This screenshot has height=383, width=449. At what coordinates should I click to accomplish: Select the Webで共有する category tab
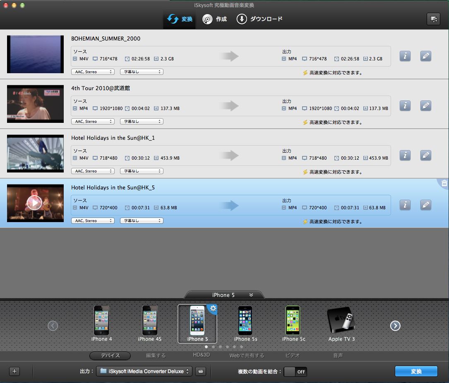(247, 356)
